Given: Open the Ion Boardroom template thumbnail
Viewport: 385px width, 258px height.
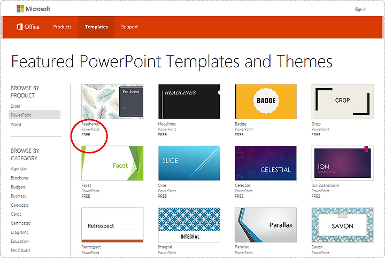Looking at the screenshot, I should [343, 163].
